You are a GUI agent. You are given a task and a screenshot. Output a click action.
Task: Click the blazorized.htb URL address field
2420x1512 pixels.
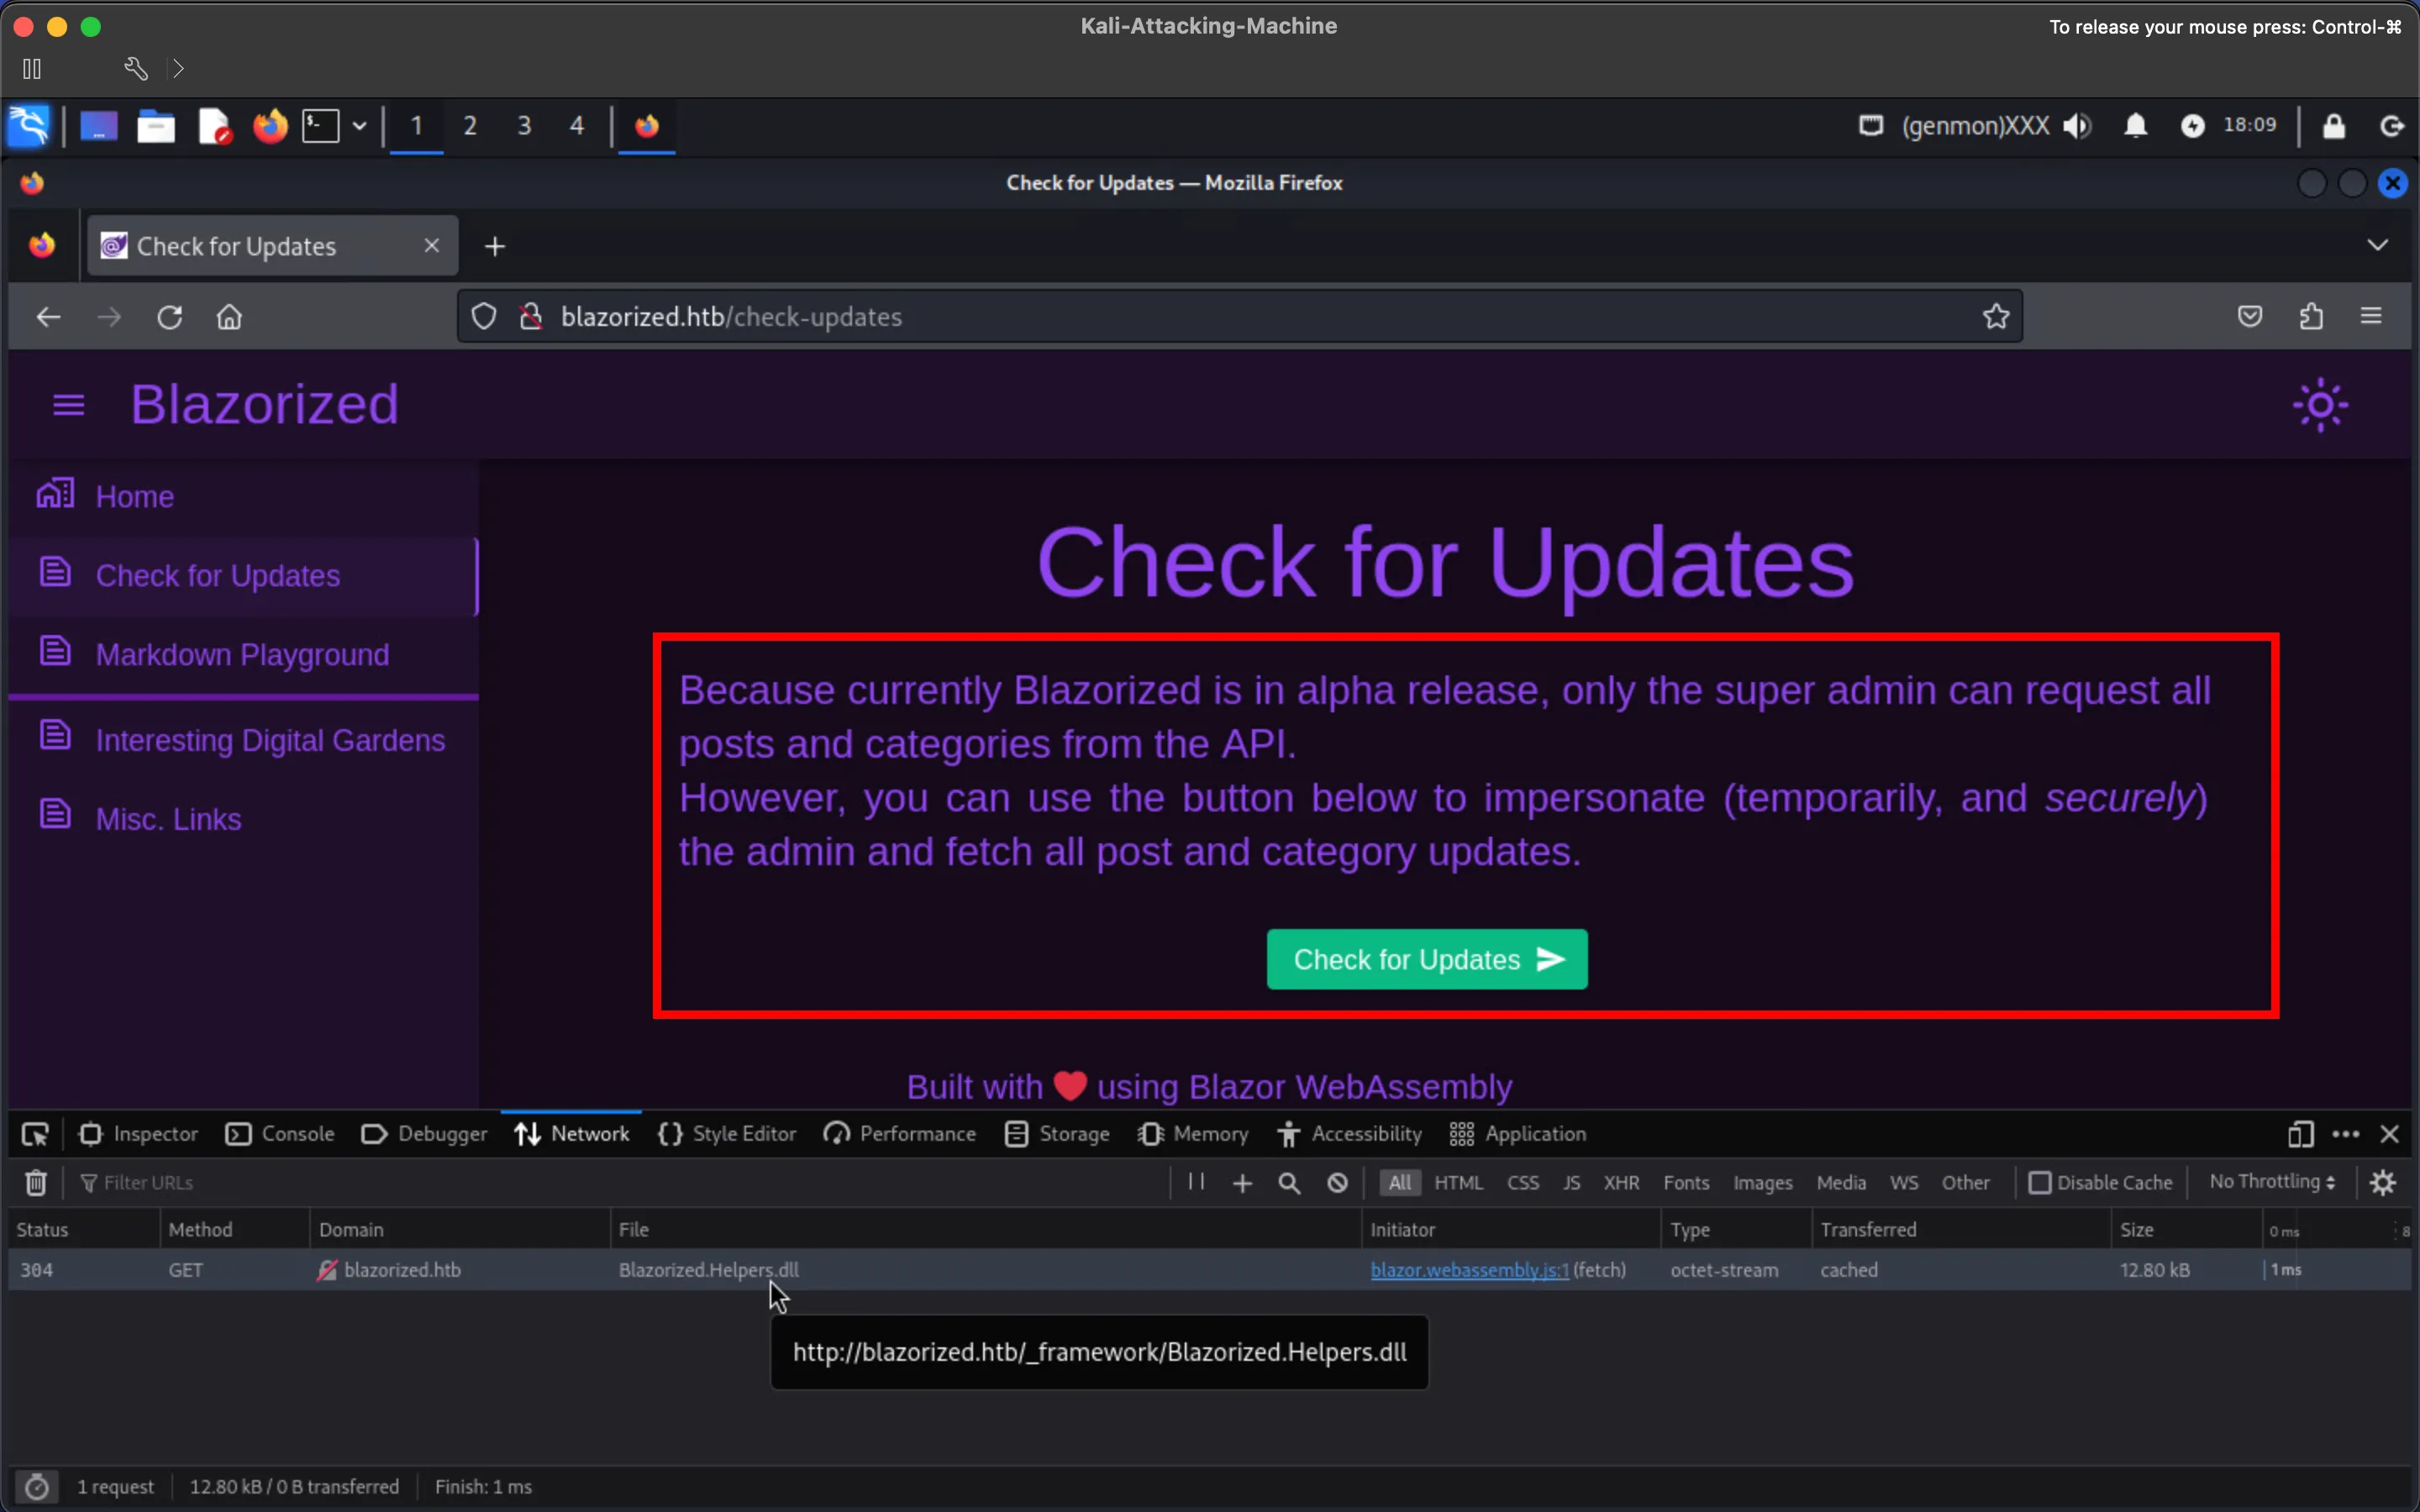(x=1240, y=316)
